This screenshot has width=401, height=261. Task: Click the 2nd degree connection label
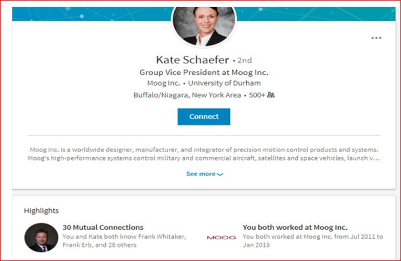pyautogui.click(x=244, y=61)
